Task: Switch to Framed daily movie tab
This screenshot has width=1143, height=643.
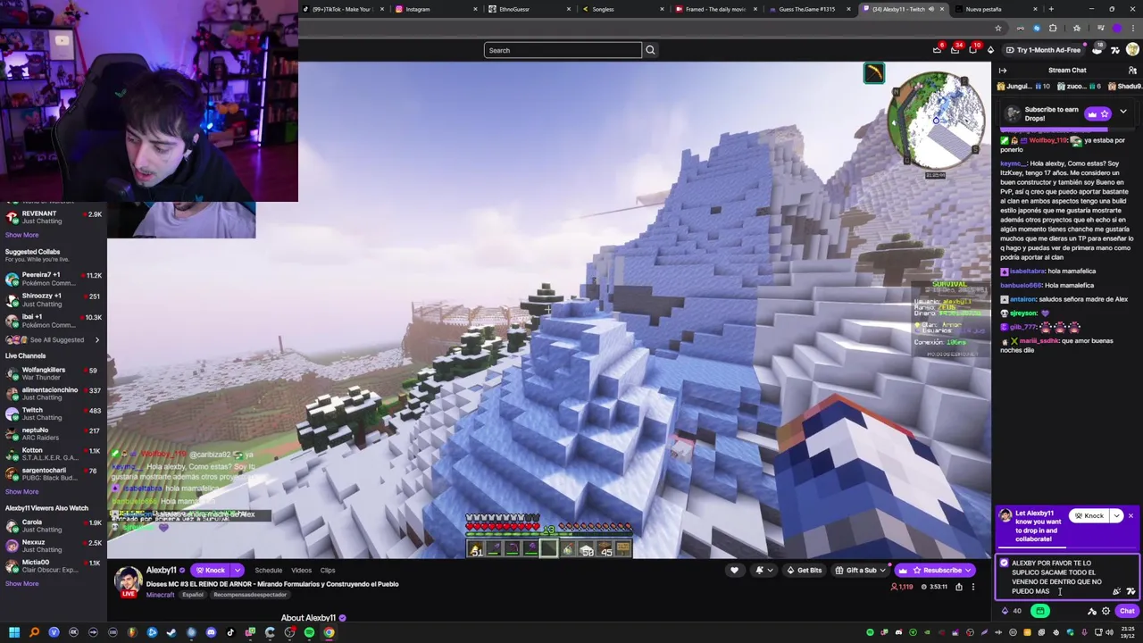Action: [x=714, y=9]
